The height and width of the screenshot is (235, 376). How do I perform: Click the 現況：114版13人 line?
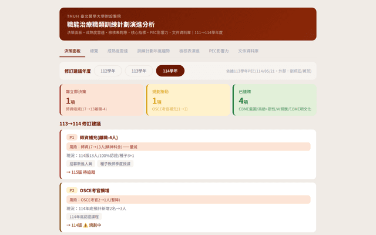point(100,156)
